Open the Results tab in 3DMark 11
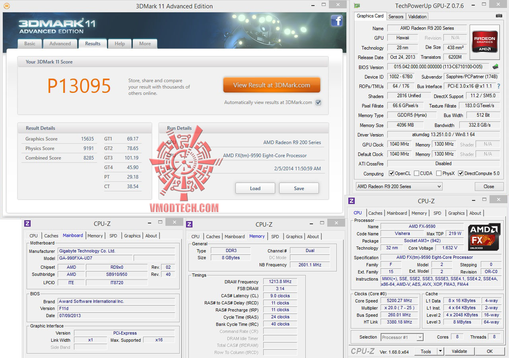This screenshot has height=358, width=509. [x=93, y=44]
